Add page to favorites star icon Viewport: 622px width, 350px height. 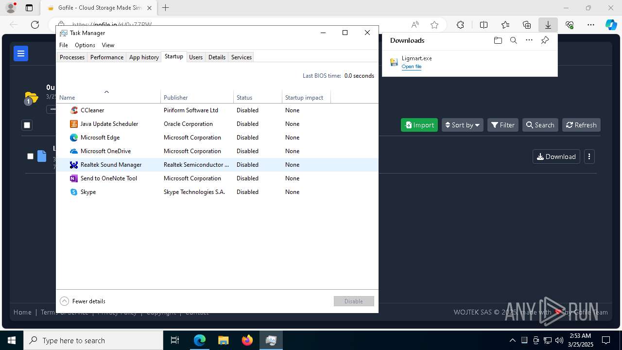(434, 25)
